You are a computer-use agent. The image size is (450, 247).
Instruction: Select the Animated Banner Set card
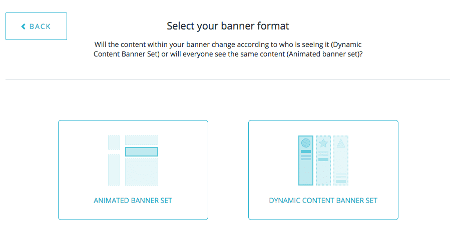(x=133, y=169)
